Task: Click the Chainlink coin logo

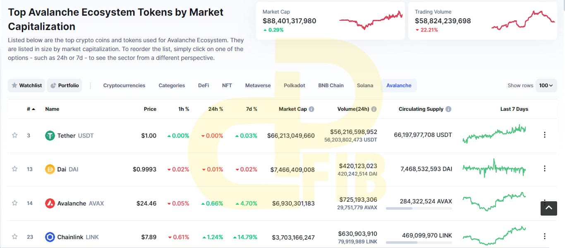Action: (50, 237)
